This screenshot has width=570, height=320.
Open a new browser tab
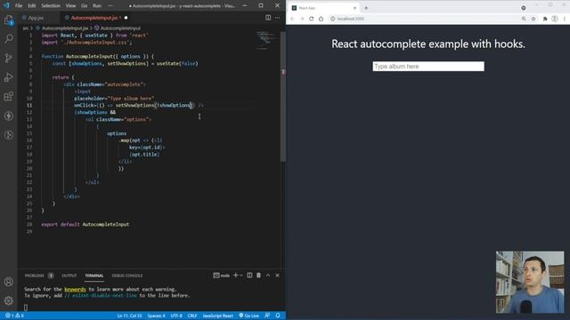point(366,8)
